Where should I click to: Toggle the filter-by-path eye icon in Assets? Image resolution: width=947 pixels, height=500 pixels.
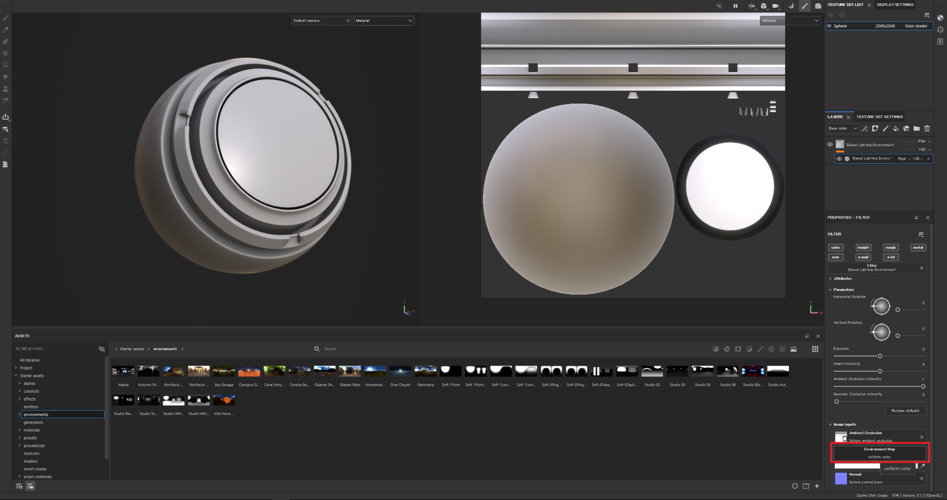(x=102, y=349)
